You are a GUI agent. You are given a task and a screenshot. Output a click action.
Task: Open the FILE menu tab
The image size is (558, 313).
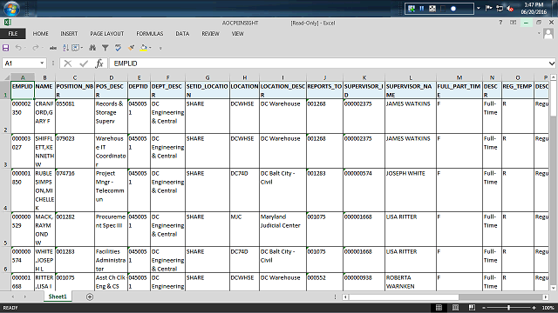[x=13, y=34]
